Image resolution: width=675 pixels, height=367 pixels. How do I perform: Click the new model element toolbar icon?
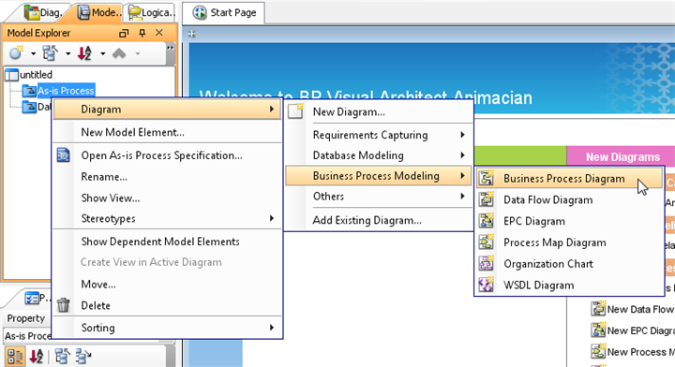[16, 53]
